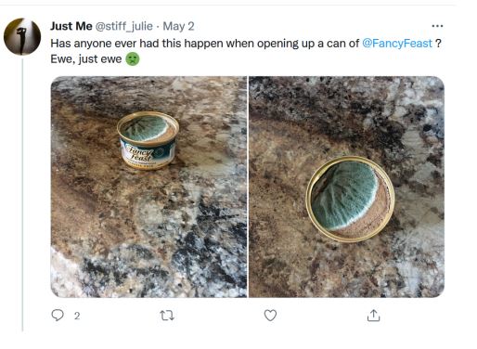
Task: Click the vertical thread line below the avatar
Action: point(22,195)
